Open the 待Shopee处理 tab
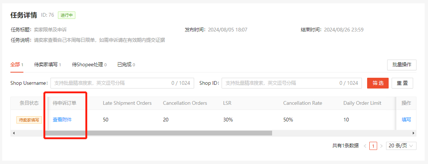Image resolution: width=428 pixels, height=164 pixels. (x=89, y=65)
